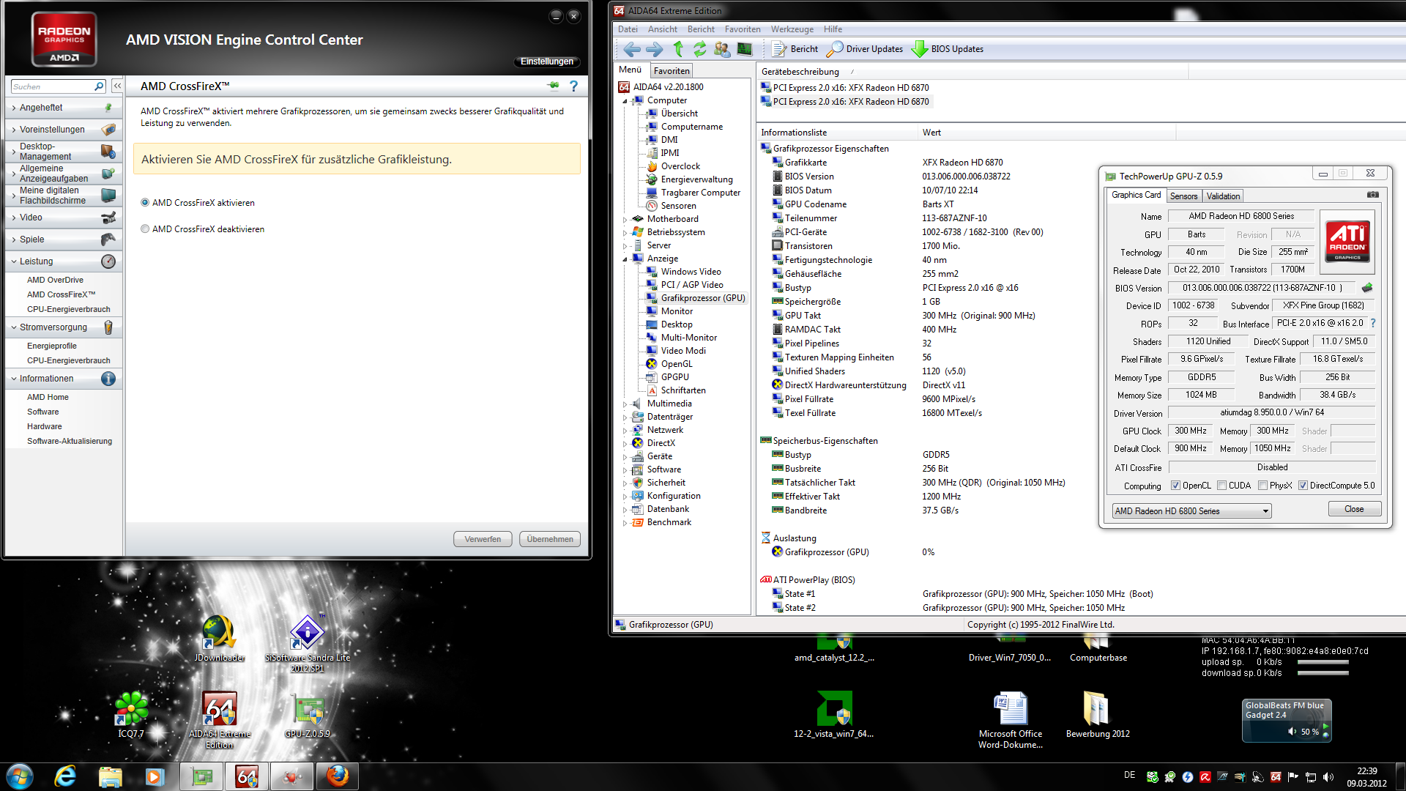Expand the Motherboard node in AIDA64 tree
Image resolution: width=1406 pixels, height=791 pixels.
(625, 219)
